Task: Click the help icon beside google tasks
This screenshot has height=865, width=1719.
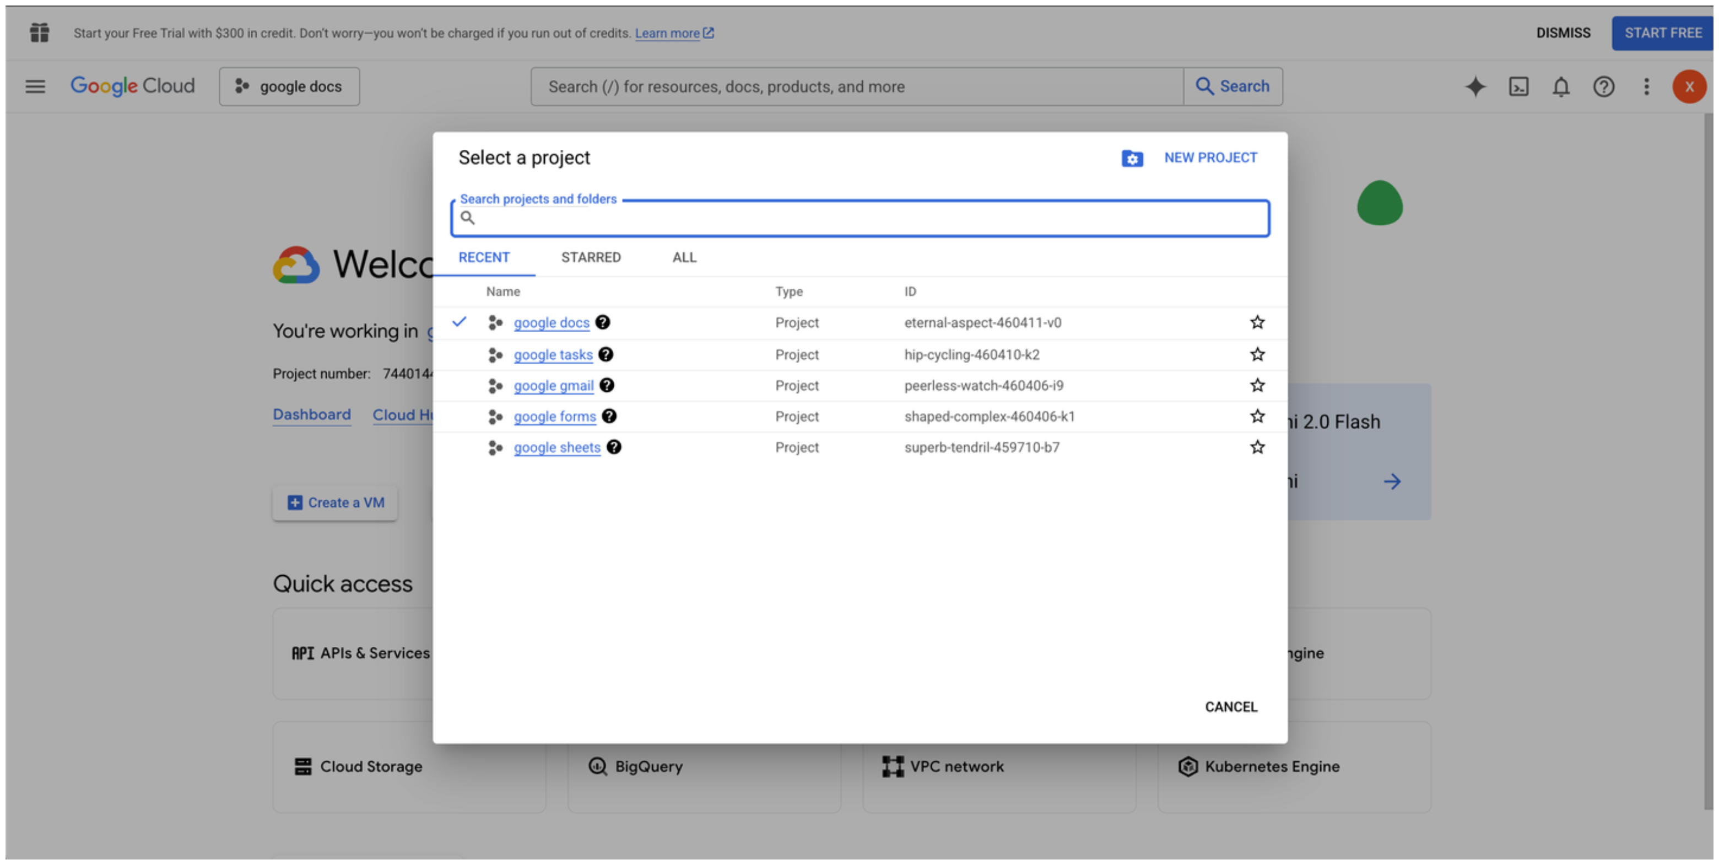Action: pos(606,354)
